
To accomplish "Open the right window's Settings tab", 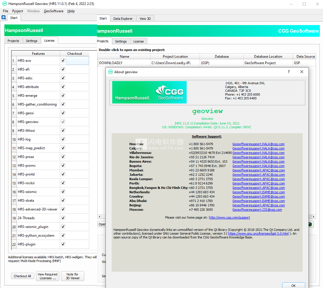I will pyautogui.click(x=121, y=41).
